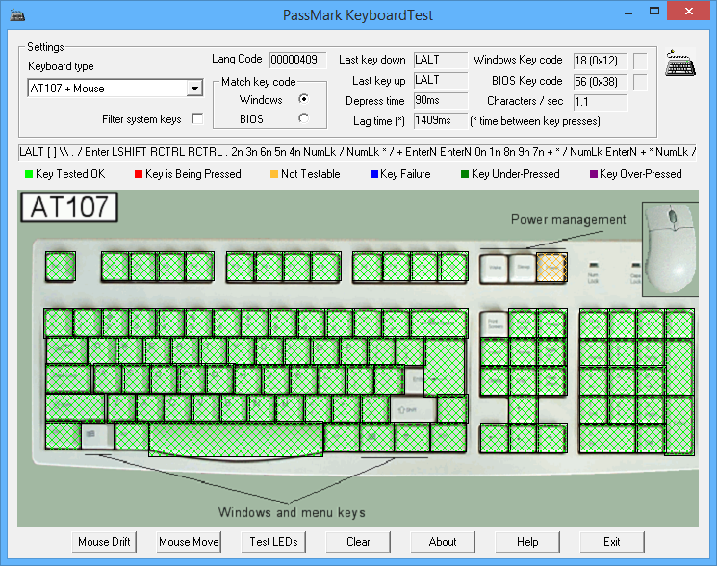Viewport: 717px width, 566px height.
Task: Click the orange Power key under Power management
Action: (551, 268)
